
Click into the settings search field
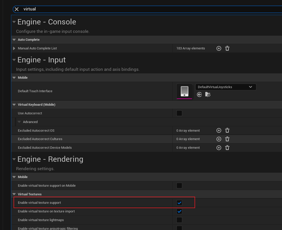[141, 9]
